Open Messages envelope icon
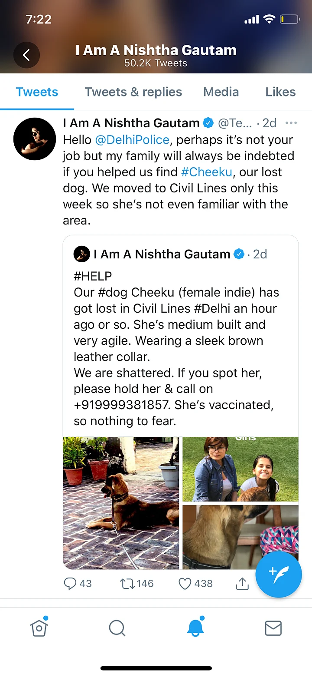312x677 pixels. [273, 628]
